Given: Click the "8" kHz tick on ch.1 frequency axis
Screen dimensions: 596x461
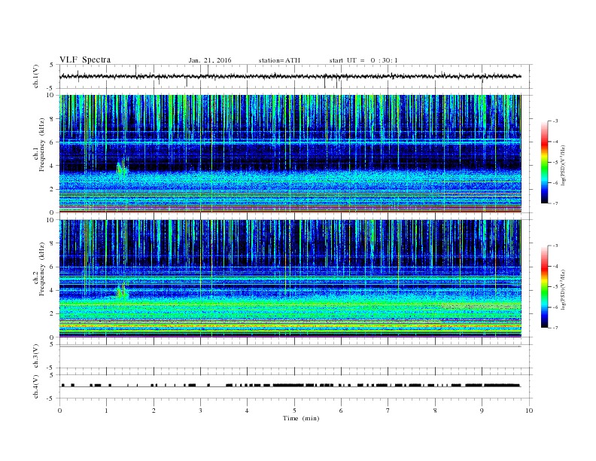Looking at the screenshot, I should tap(52, 119).
